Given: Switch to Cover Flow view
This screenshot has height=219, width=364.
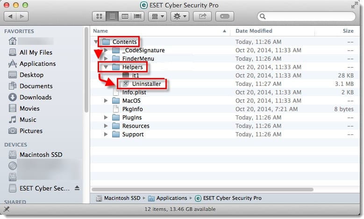Looking at the screenshot, I should [x=138, y=16].
